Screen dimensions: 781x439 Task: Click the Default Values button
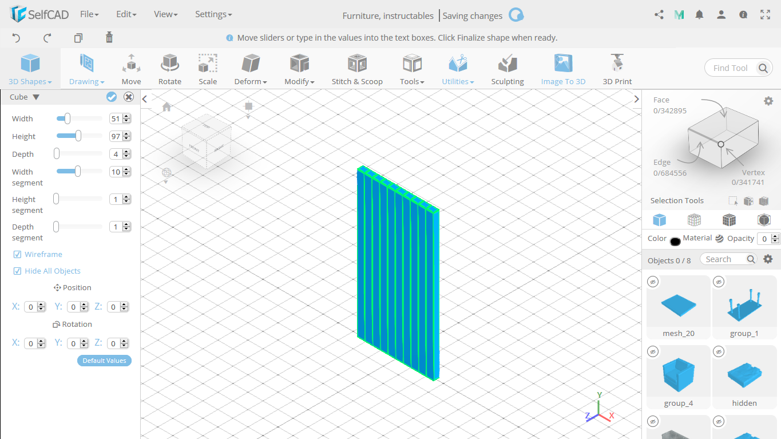click(104, 361)
